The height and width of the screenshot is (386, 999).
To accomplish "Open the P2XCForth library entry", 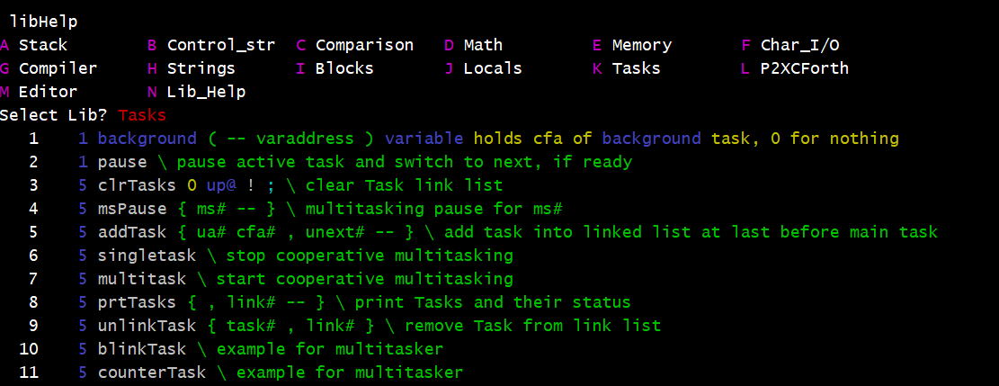I will click(804, 68).
